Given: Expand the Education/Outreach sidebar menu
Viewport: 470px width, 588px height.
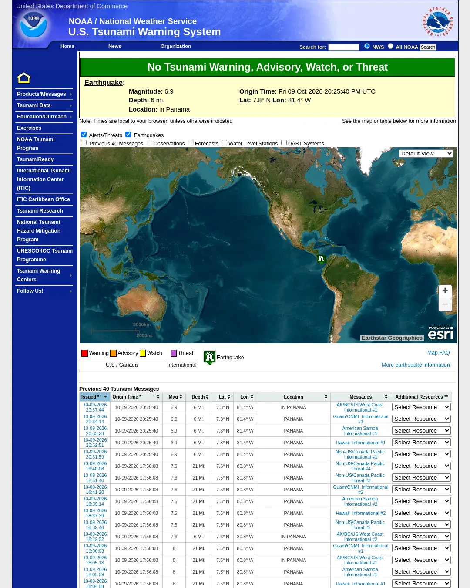Looking at the screenshot, I should tap(44, 117).
